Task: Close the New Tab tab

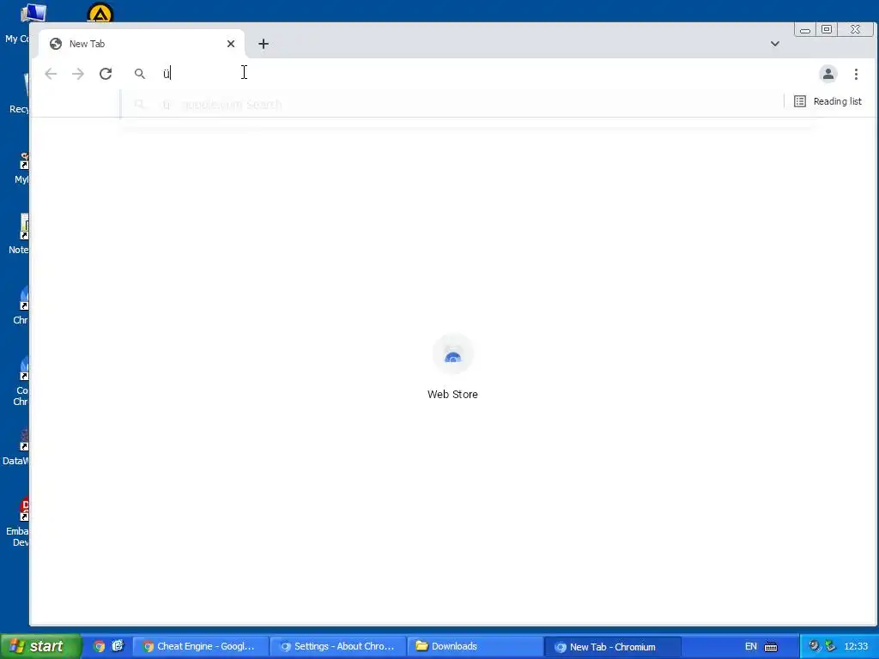Action: [x=230, y=44]
